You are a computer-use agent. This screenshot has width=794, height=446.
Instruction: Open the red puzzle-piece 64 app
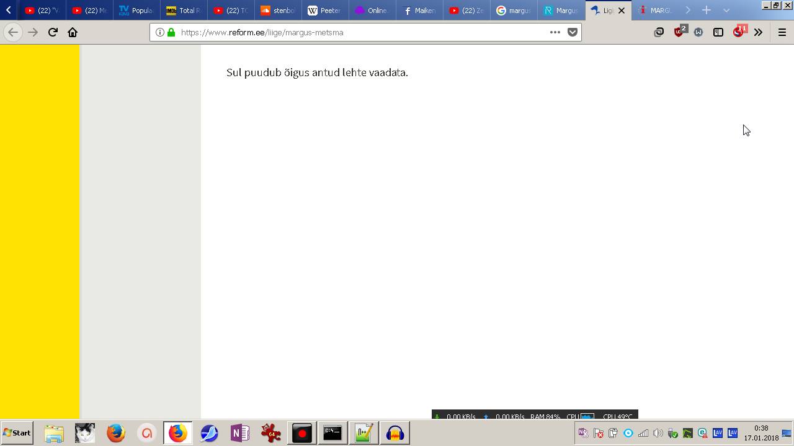pos(271,433)
